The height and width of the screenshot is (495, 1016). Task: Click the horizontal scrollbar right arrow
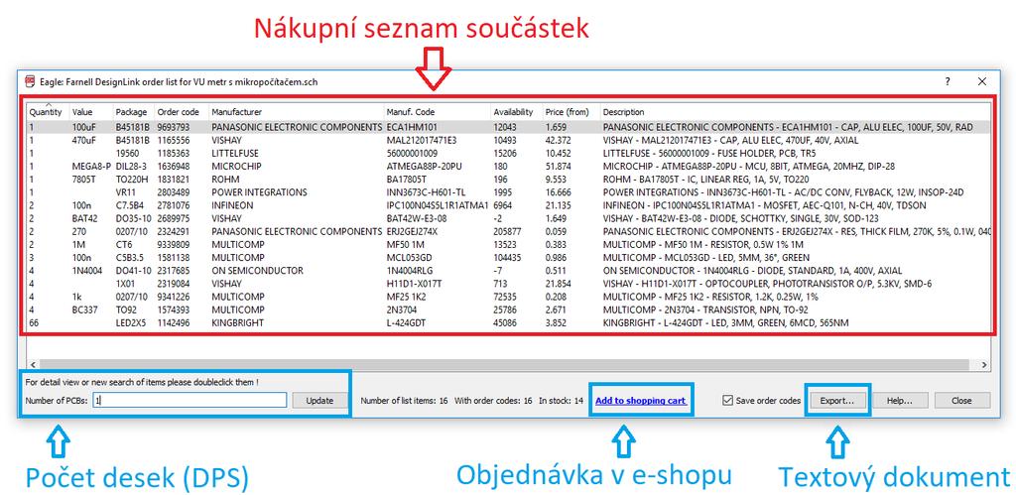(x=984, y=365)
